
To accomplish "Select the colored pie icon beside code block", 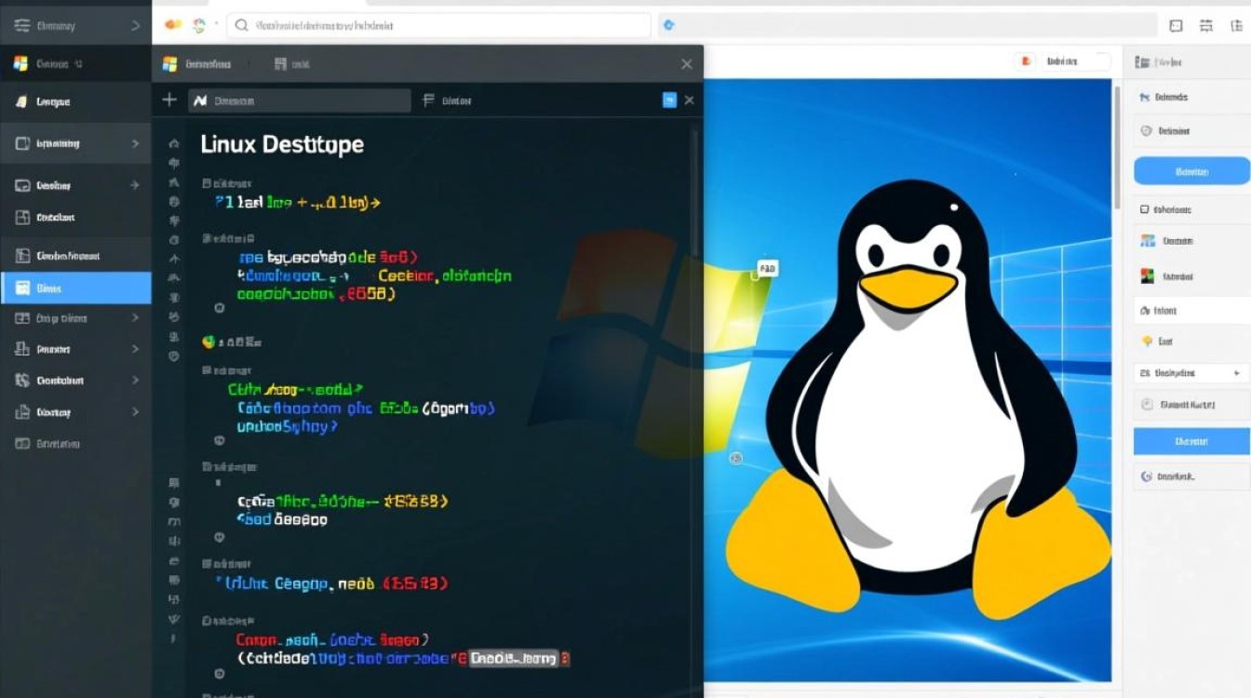I will pos(208,340).
